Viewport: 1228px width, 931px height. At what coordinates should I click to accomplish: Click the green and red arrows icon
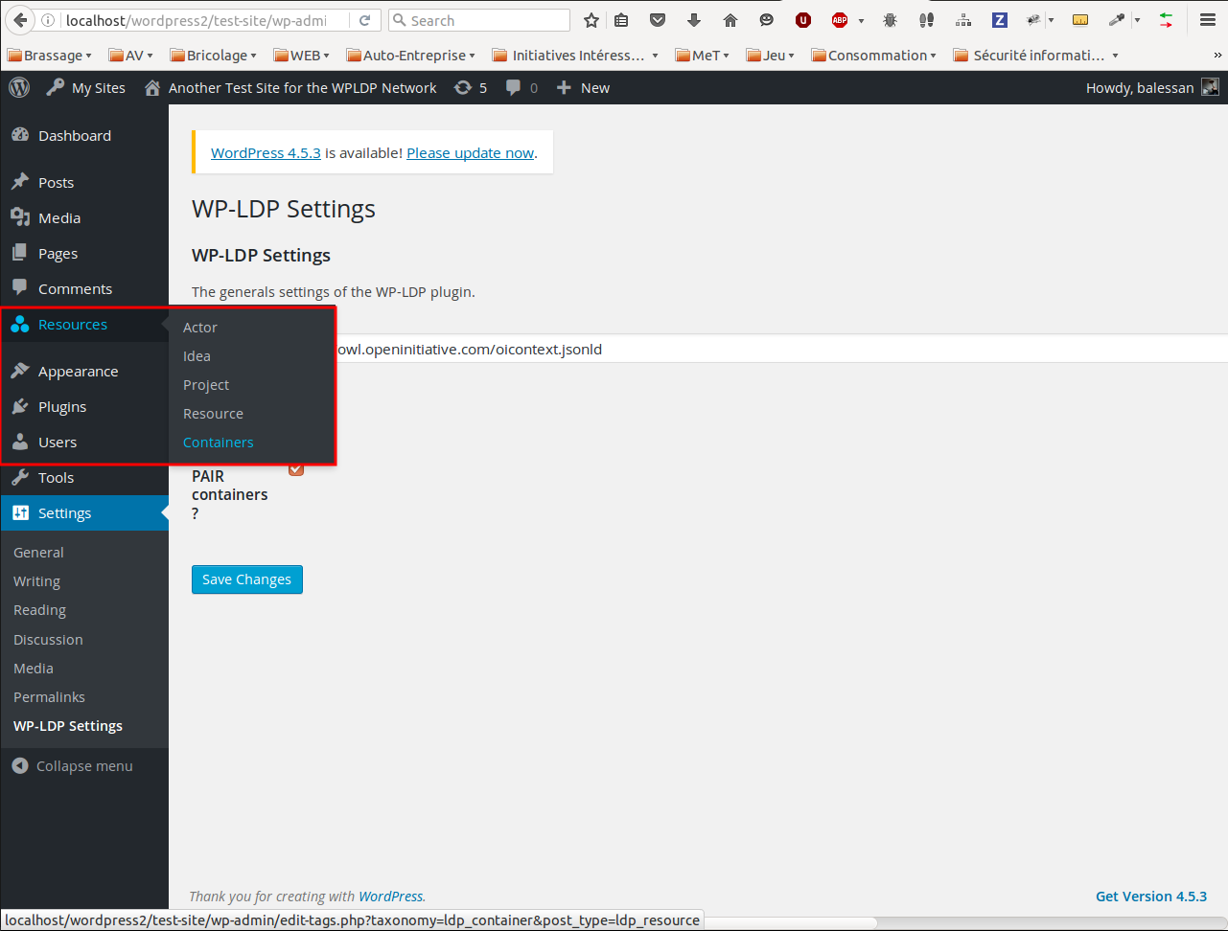(x=1166, y=20)
